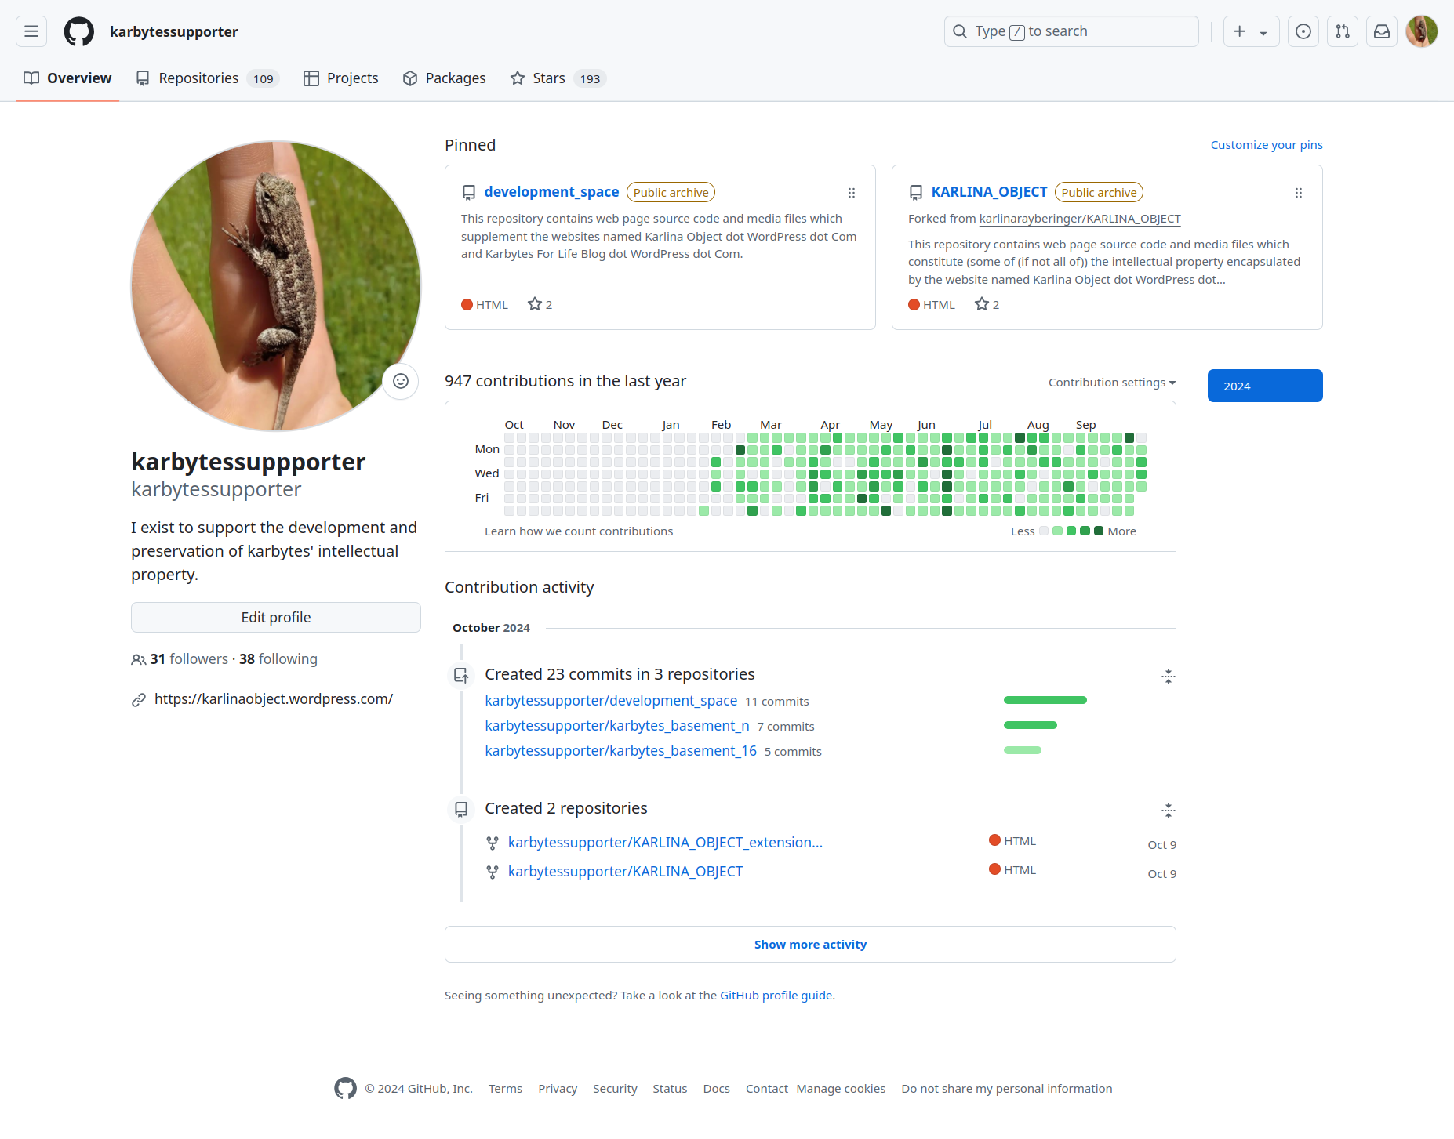Switch to the Stars tab

(558, 78)
